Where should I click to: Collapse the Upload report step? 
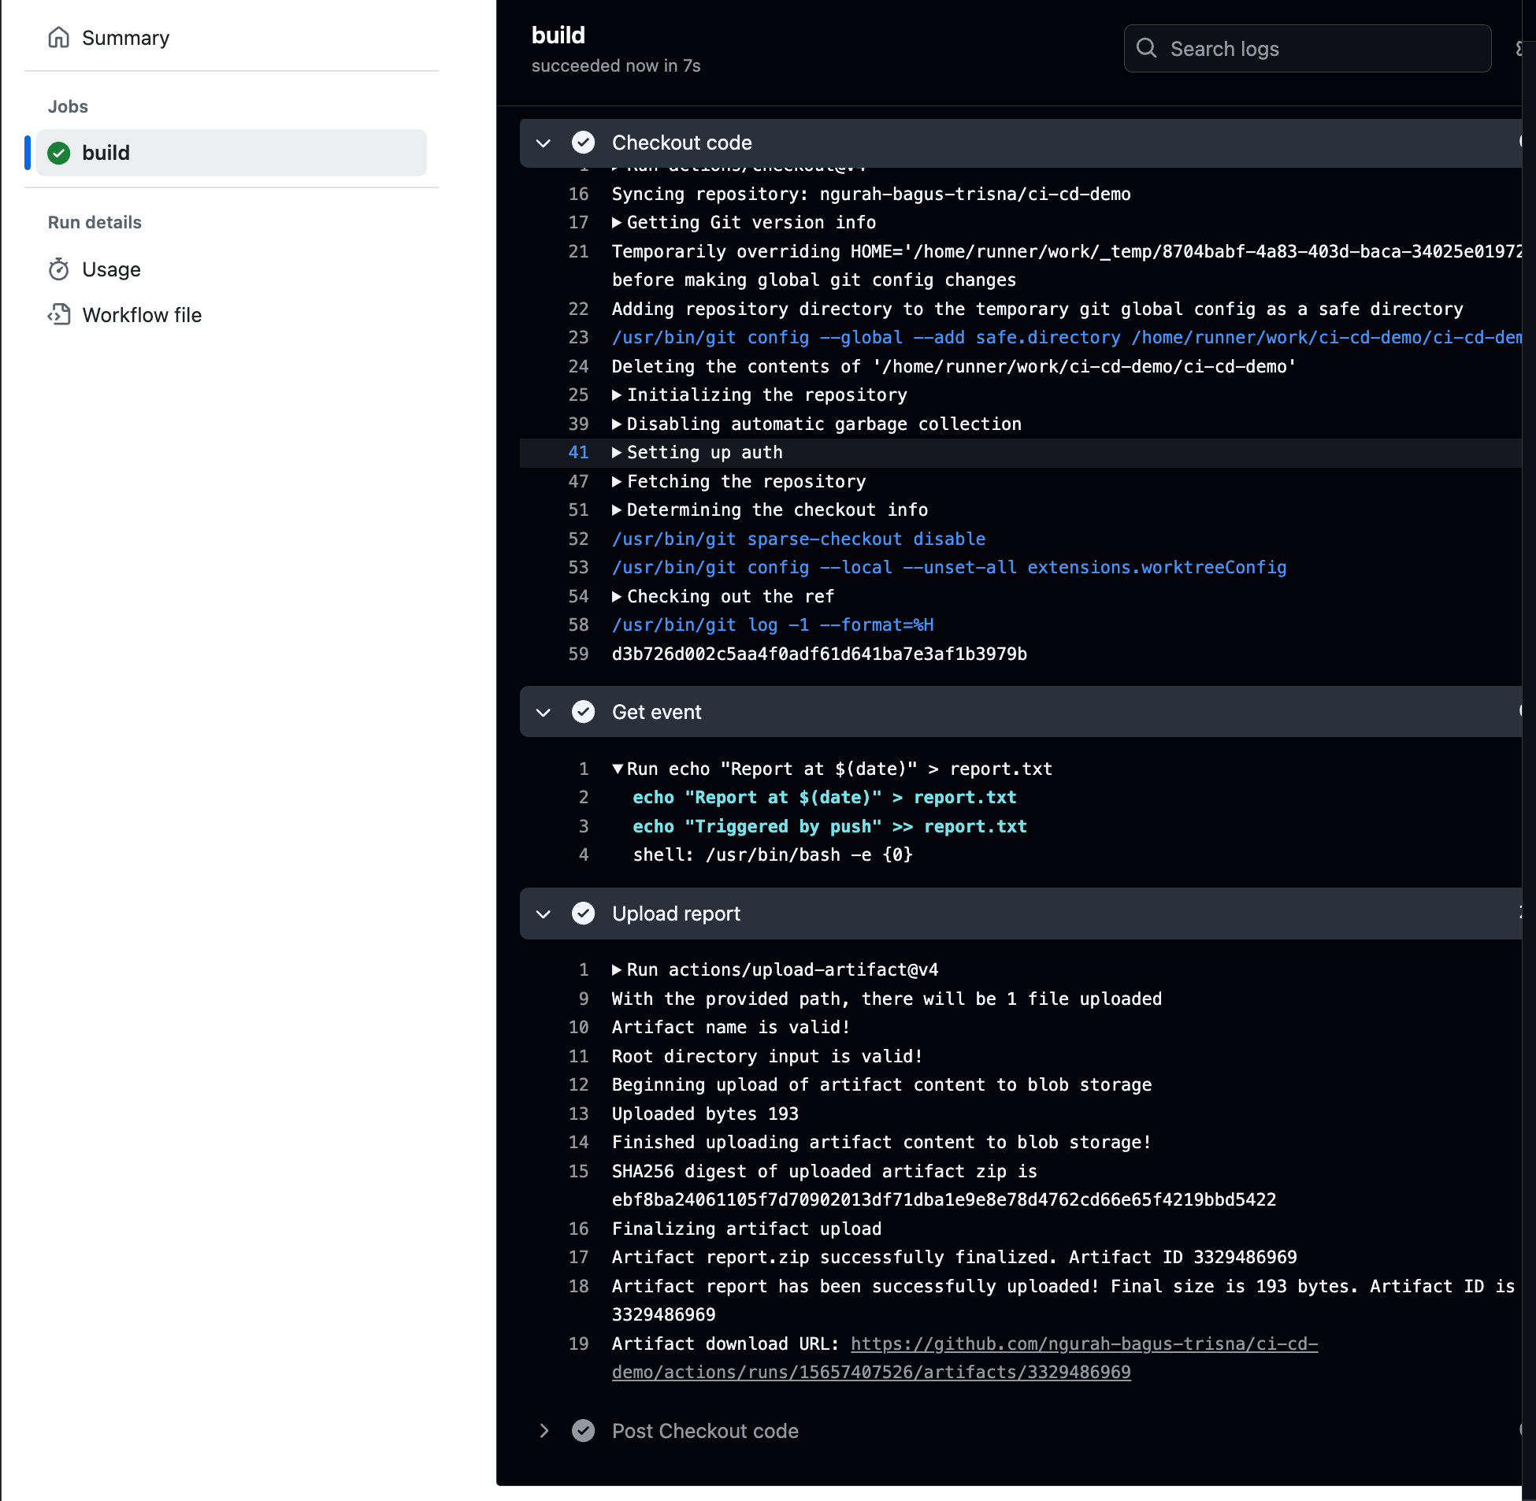(544, 914)
